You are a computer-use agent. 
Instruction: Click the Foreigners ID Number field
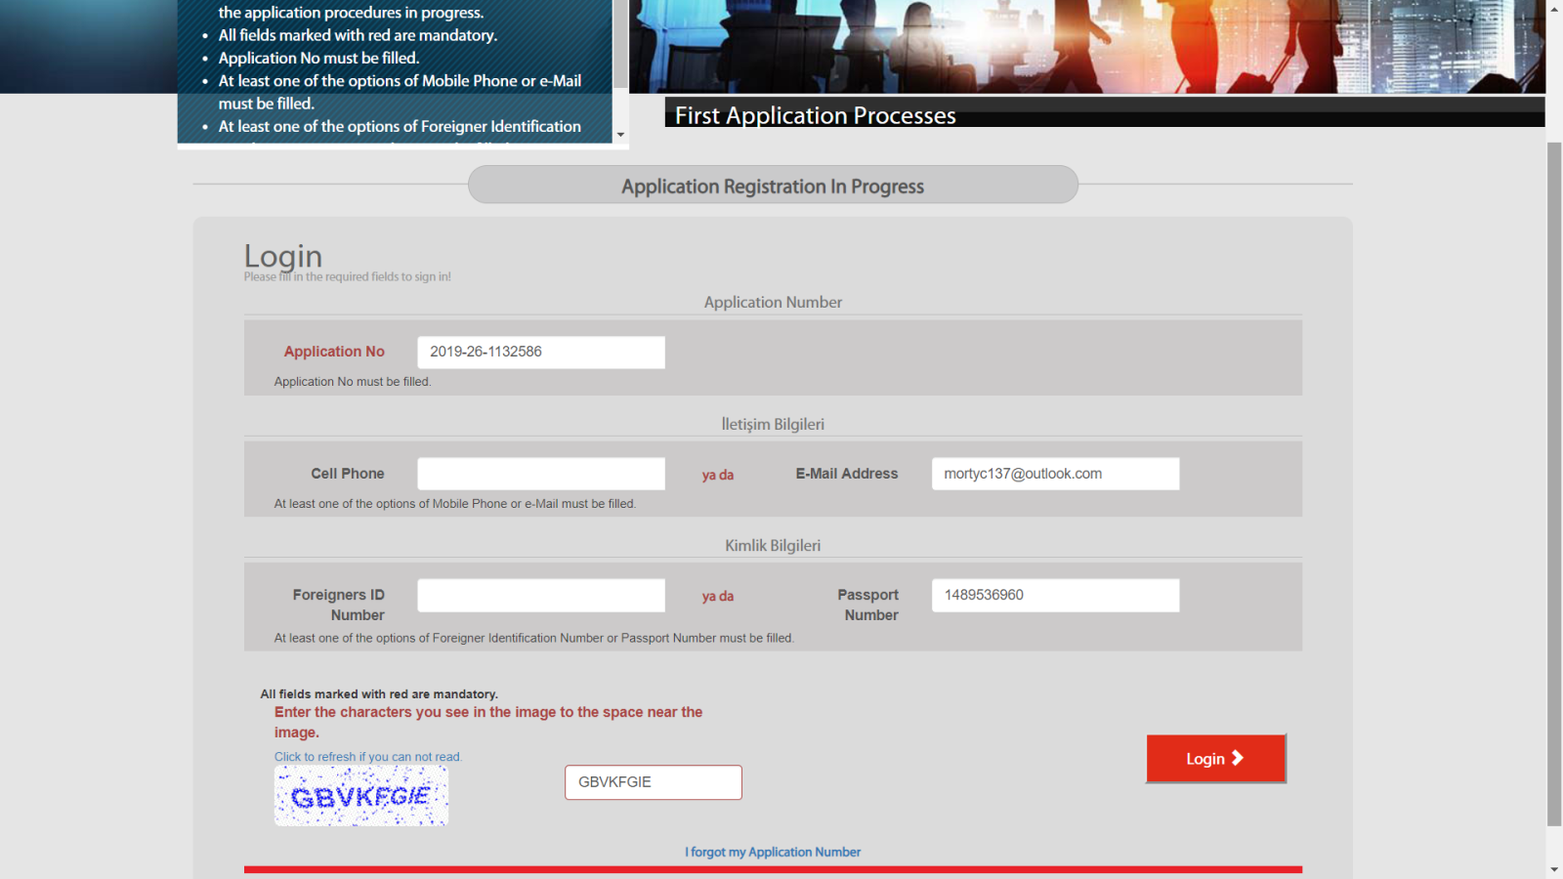click(x=540, y=596)
